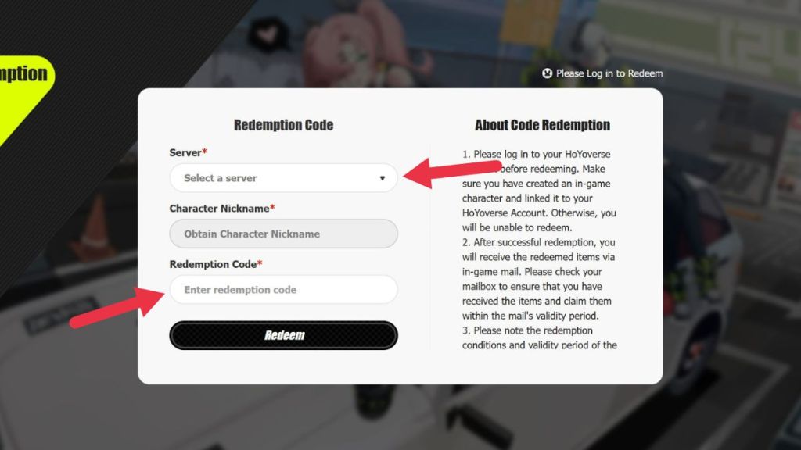Click the red arrow pointing to code field
The image size is (801, 450).
tap(117, 308)
